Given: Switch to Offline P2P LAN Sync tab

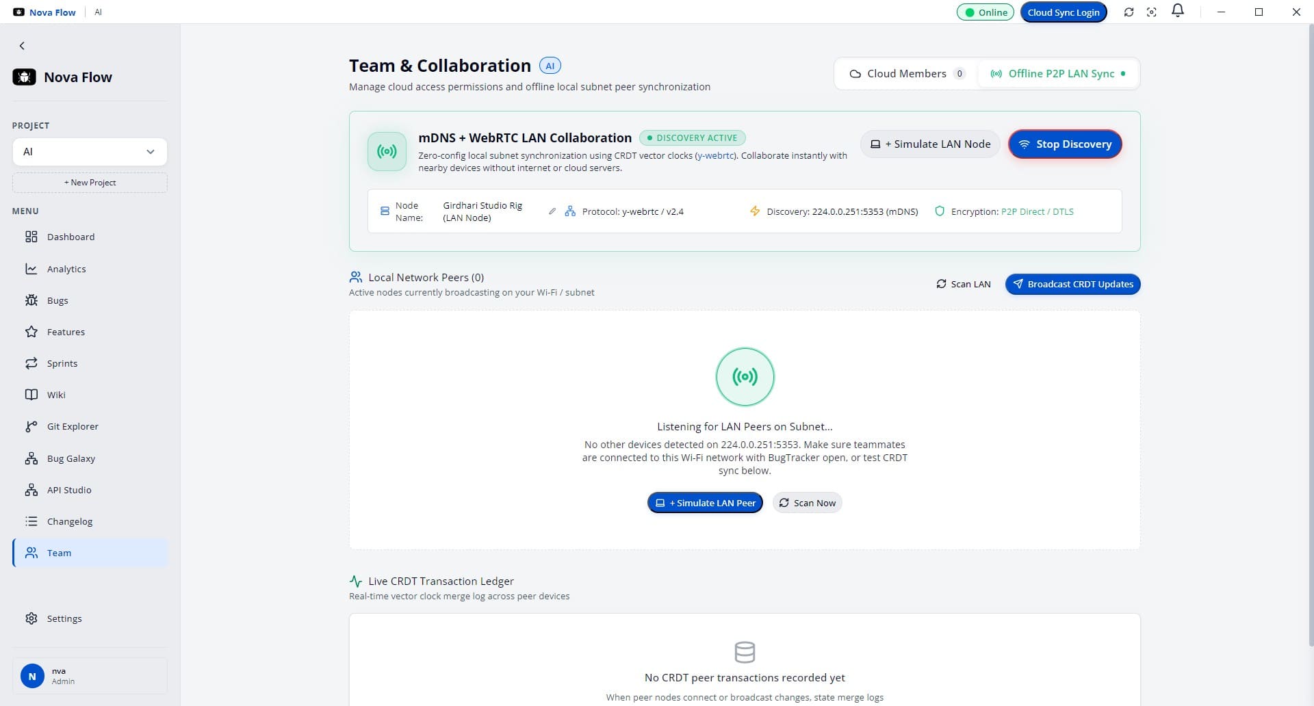Looking at the screenshot, I should point(1057,74).
